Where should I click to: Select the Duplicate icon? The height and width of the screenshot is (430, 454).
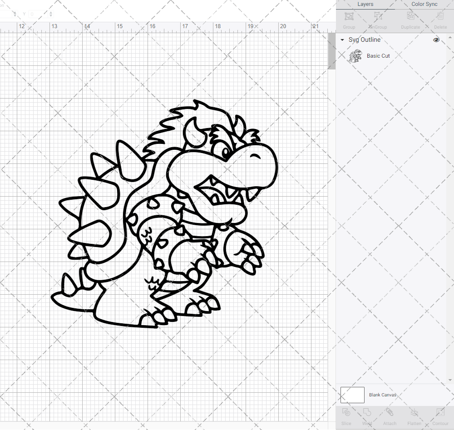click(x=410, y=19)
